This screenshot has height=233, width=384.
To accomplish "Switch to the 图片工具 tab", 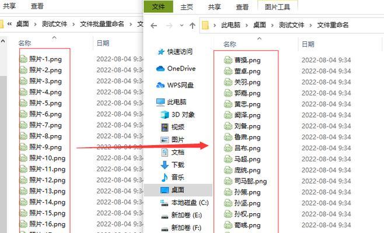I will pyautogui.click(x=277, y=7).
